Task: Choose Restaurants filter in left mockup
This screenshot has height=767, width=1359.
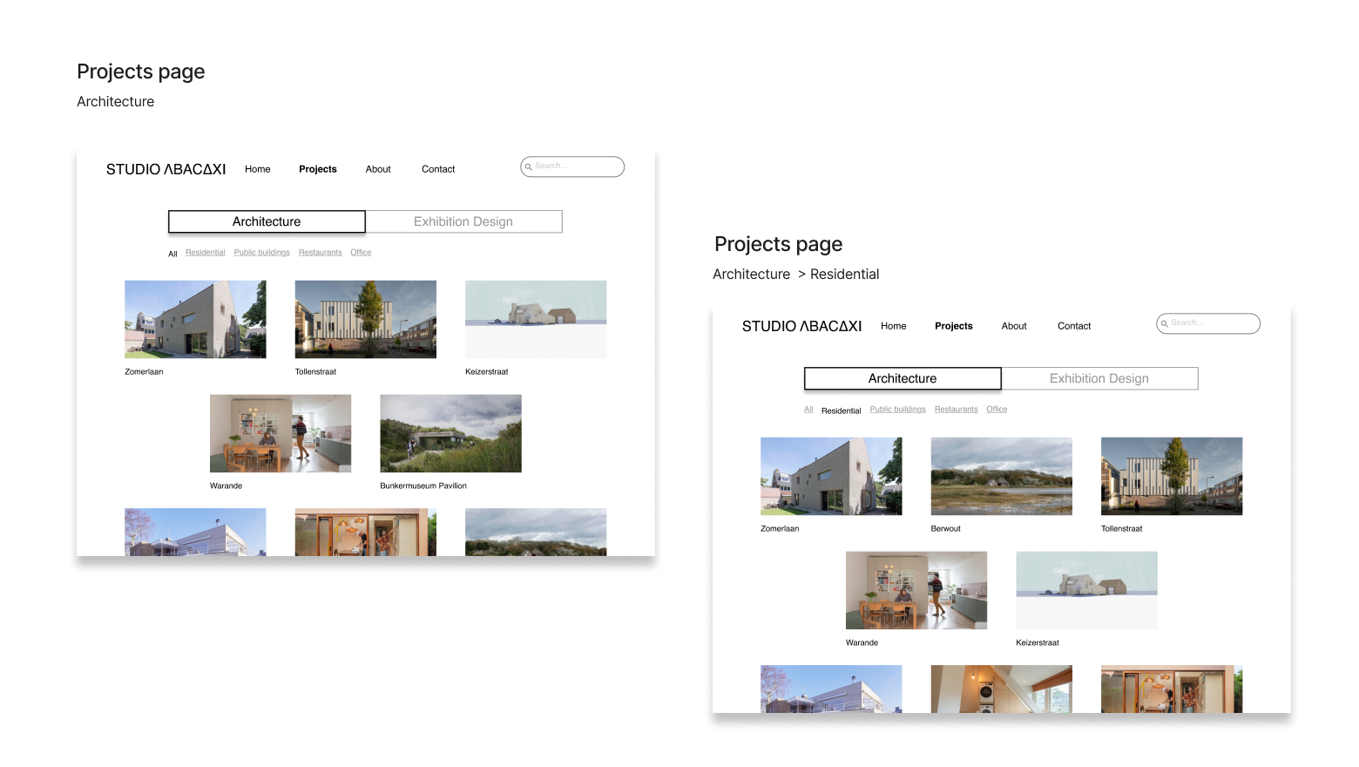Action: [321, 253]
